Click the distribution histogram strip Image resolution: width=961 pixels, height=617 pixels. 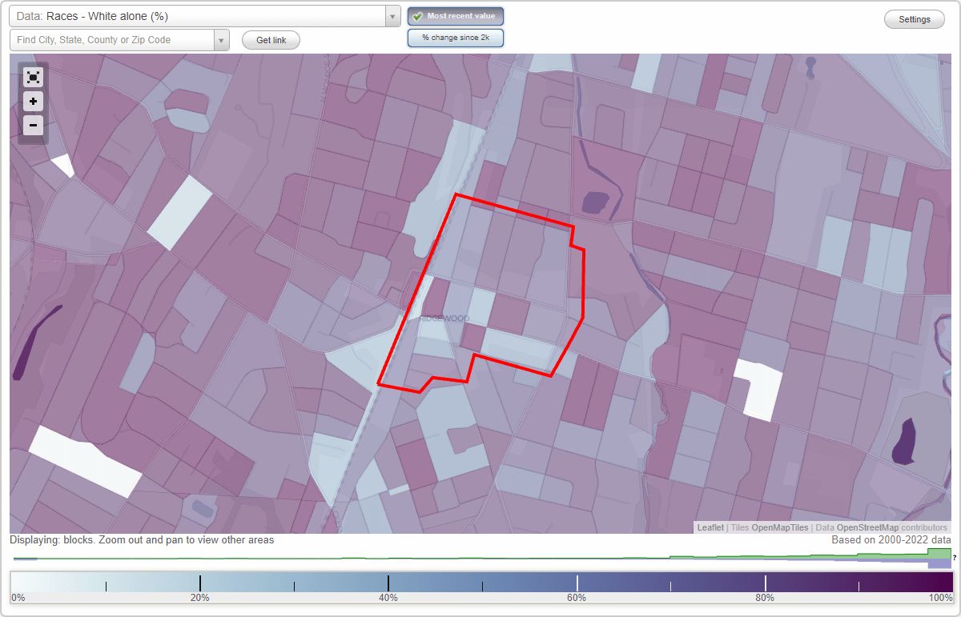480,558
